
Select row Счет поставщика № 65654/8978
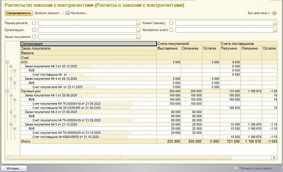click(89, 137)
